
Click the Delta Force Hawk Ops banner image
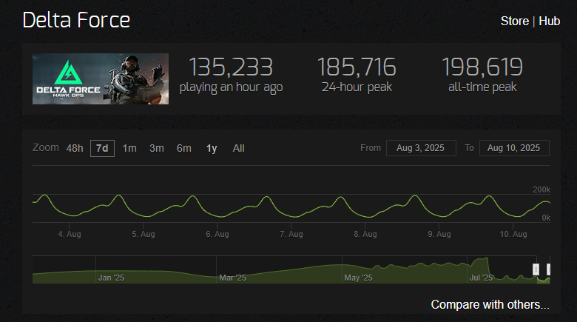click(x=101, y=79)
